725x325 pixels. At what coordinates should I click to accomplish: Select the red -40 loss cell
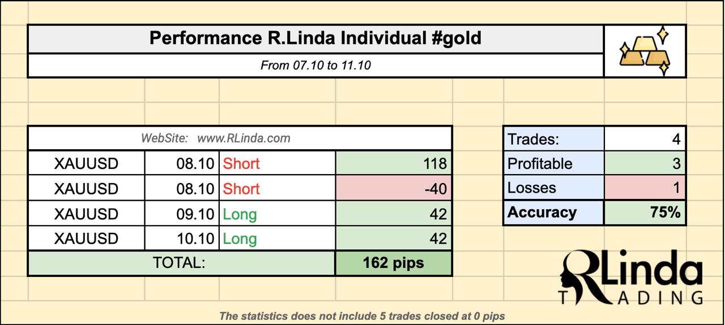click(394, 189)
